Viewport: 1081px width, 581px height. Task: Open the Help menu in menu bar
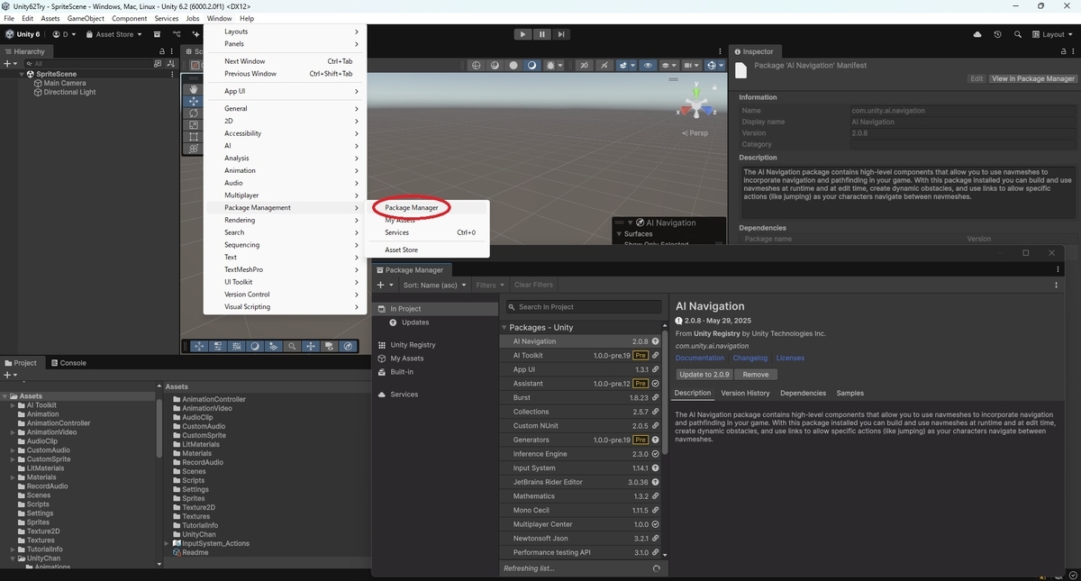[x=246, y=18]
